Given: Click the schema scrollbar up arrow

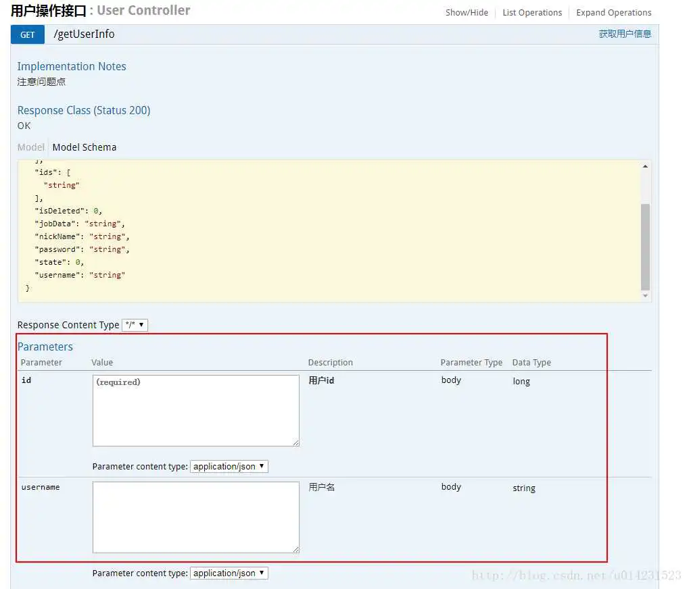Looking at the screenshot, I should [645, 166].
